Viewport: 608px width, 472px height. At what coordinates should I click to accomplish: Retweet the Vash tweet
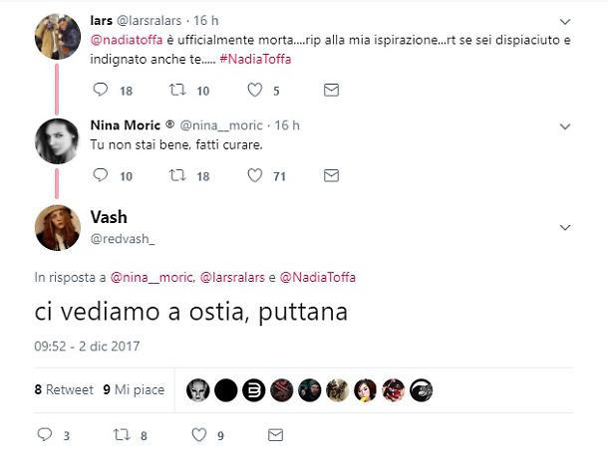click(121, 435)
